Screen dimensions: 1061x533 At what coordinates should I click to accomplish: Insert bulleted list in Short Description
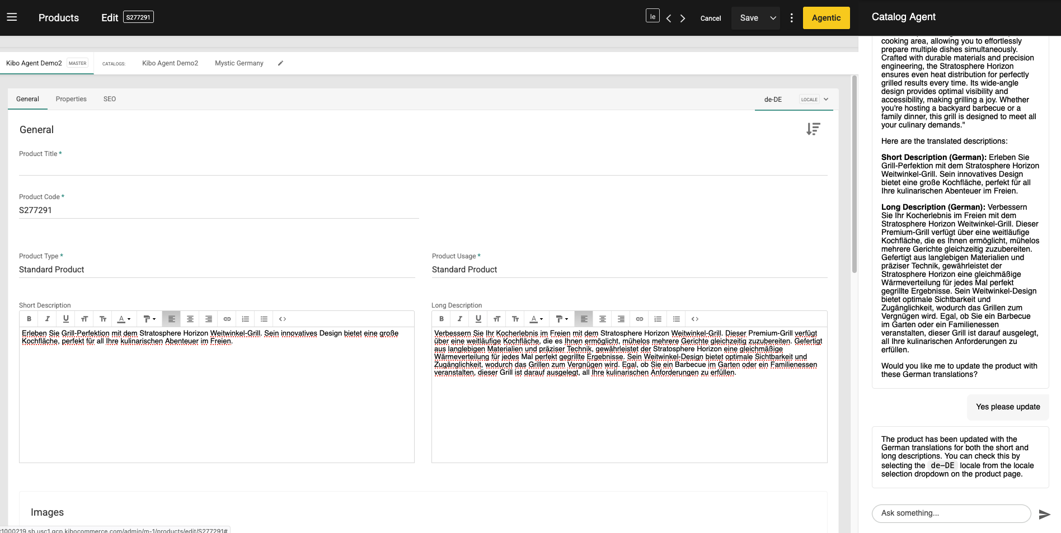point(264,319)
